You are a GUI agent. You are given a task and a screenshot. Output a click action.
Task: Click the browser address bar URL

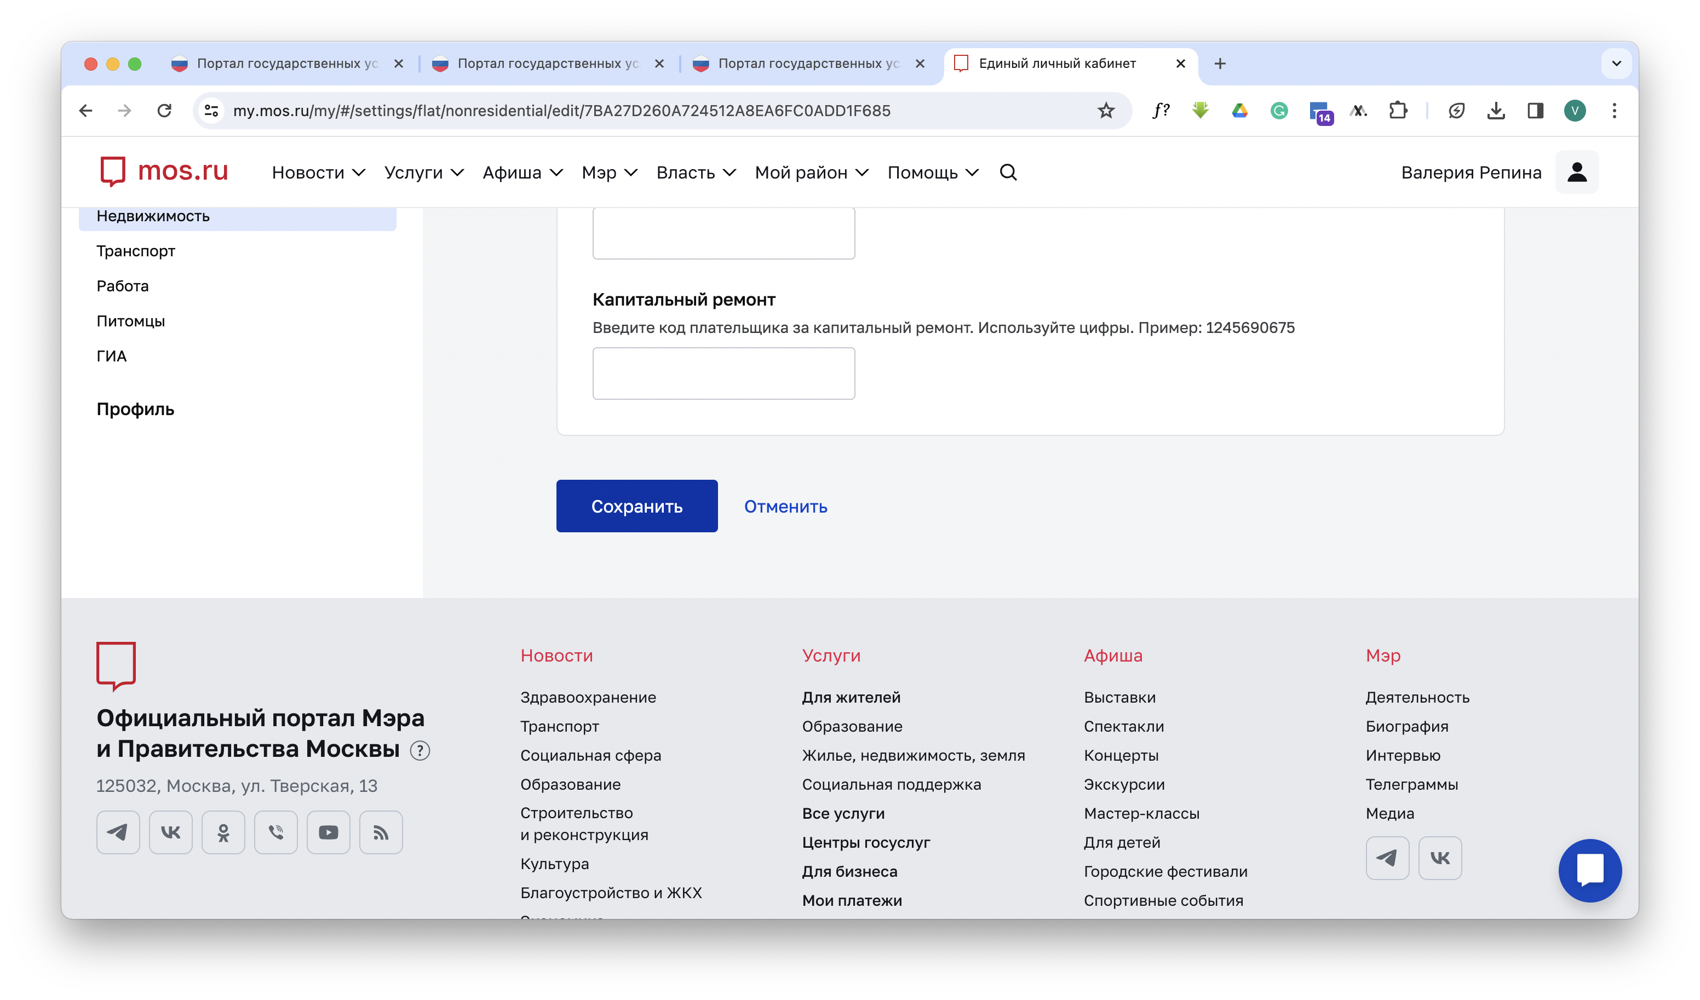tap(561, 111)
